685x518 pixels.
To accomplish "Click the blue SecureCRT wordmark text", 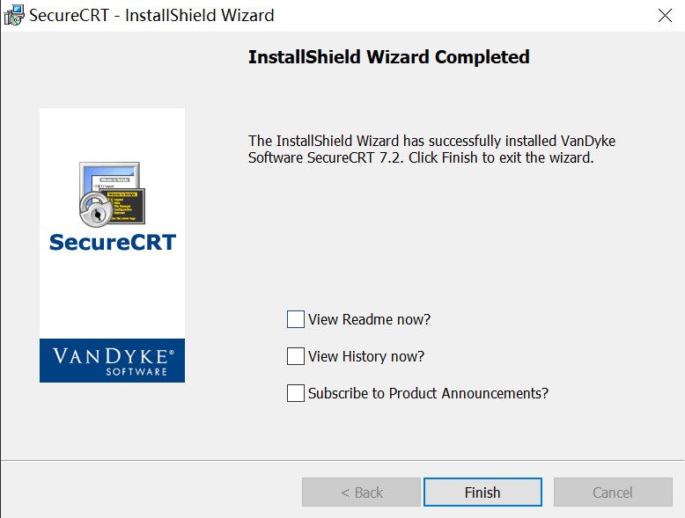I will pos(112,242).
